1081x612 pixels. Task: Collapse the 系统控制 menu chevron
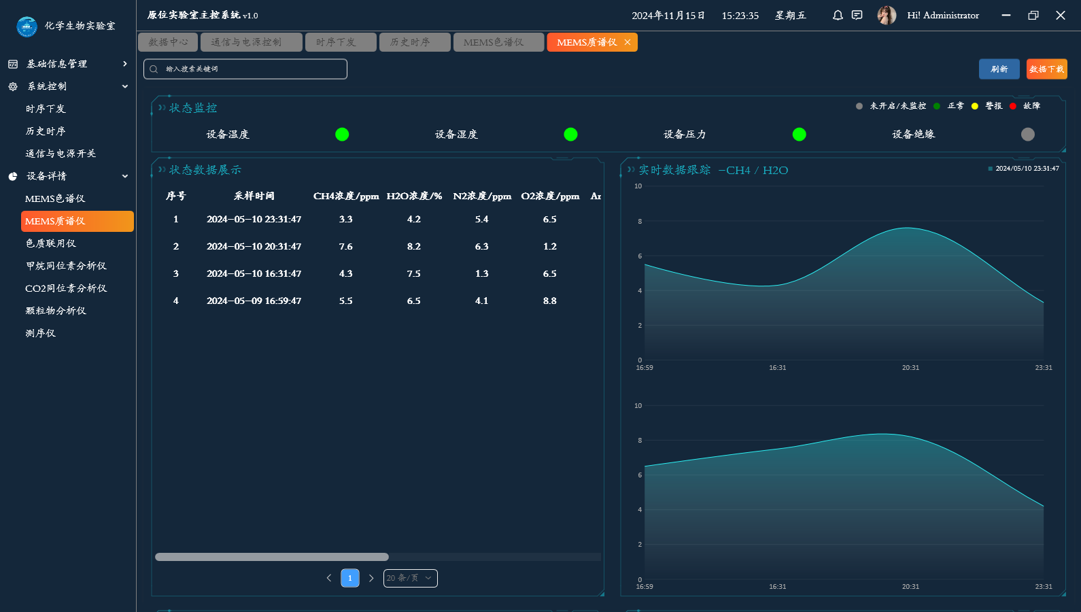pyautogui.click(x=125, y=86)
